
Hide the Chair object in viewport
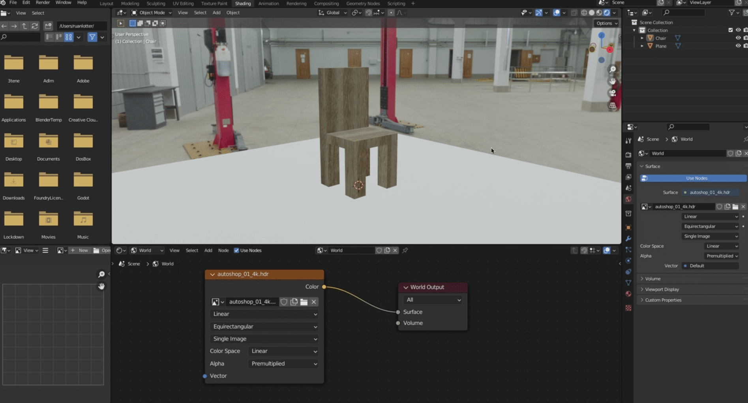[738, 38]
